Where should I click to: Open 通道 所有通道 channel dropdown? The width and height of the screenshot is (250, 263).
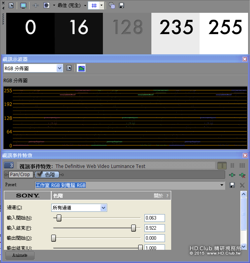(79, 208)
